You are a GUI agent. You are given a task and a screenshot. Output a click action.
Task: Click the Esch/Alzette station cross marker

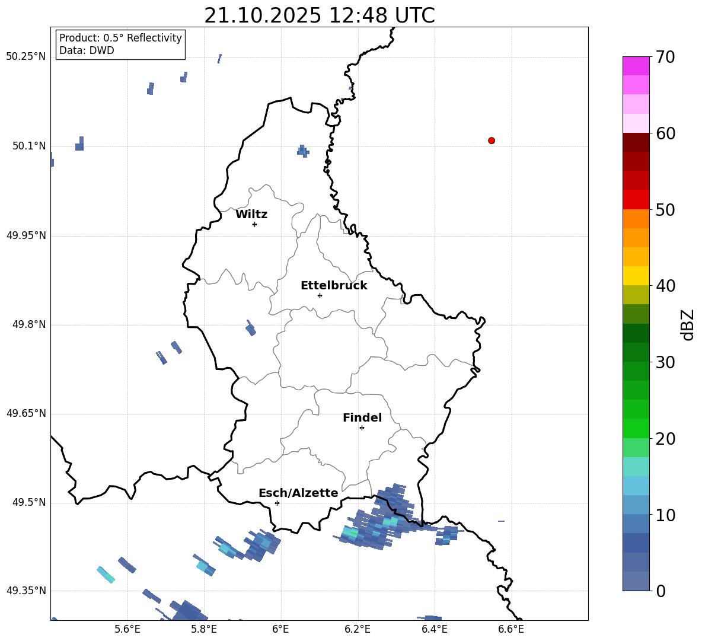(277, 503)
